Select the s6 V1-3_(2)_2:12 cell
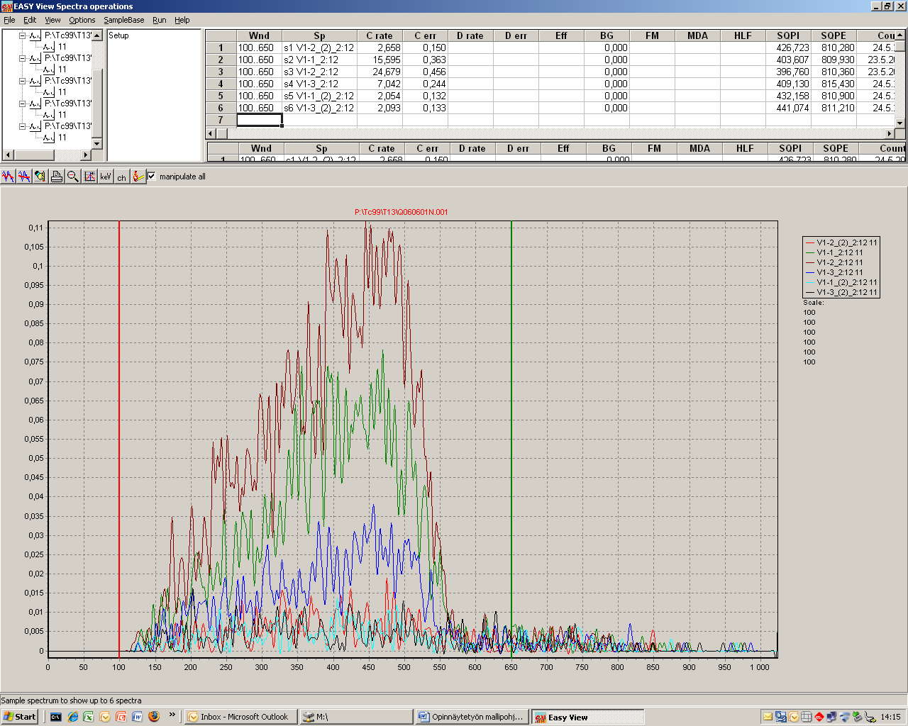This screenshot has height=726, width=908. tap(319, 108)
